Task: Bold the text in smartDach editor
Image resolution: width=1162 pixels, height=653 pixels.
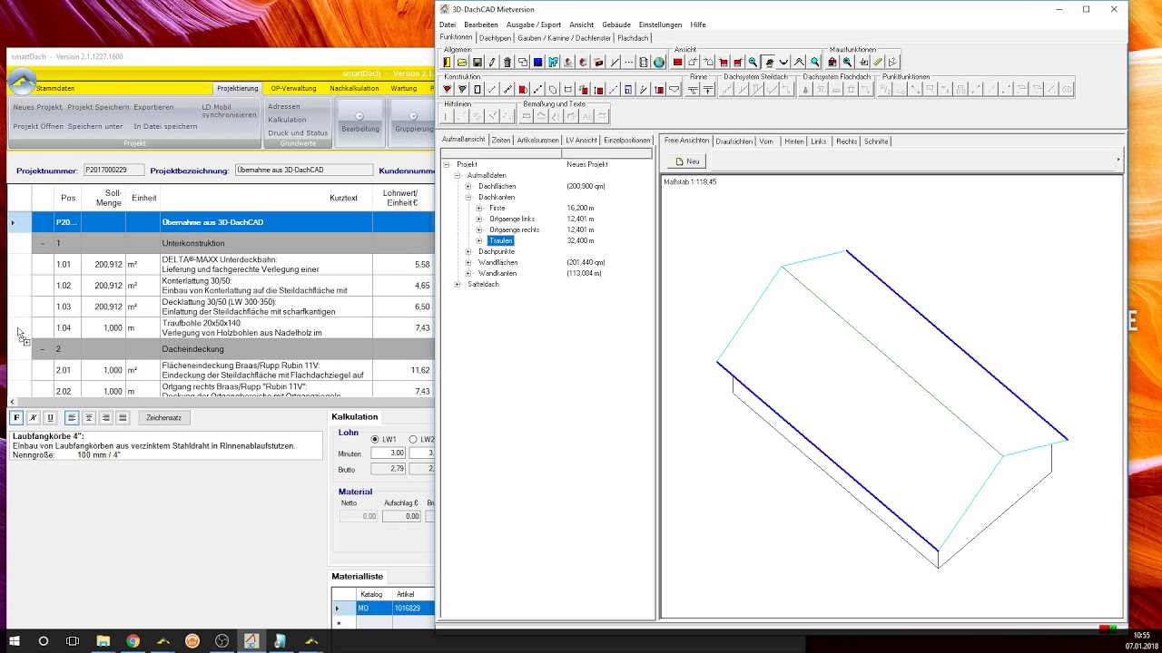Action: point(16,417)
